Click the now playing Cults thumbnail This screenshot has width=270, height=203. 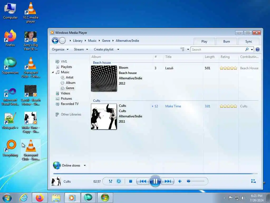click(x=56, y=181)
